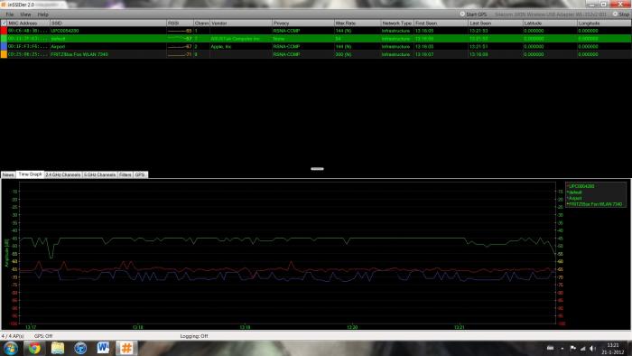Launch Google Chrome from the taskbar
The image size is (632, 356).
point(34,348)
